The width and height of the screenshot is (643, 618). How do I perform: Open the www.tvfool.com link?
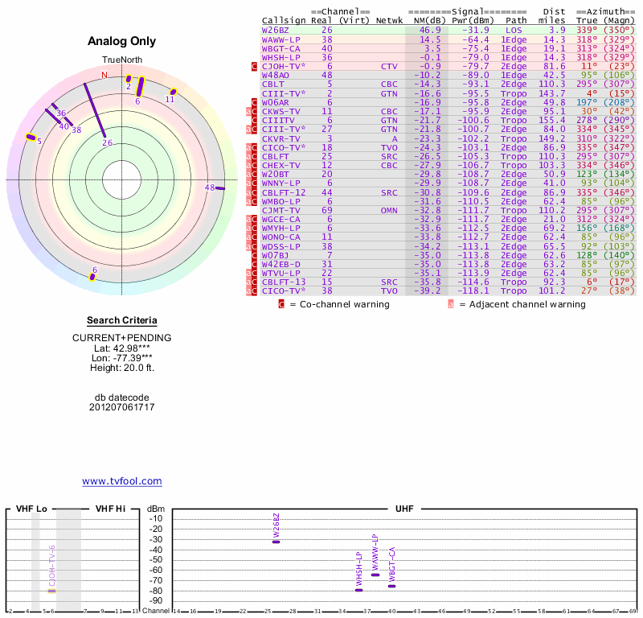pos(122,481)
